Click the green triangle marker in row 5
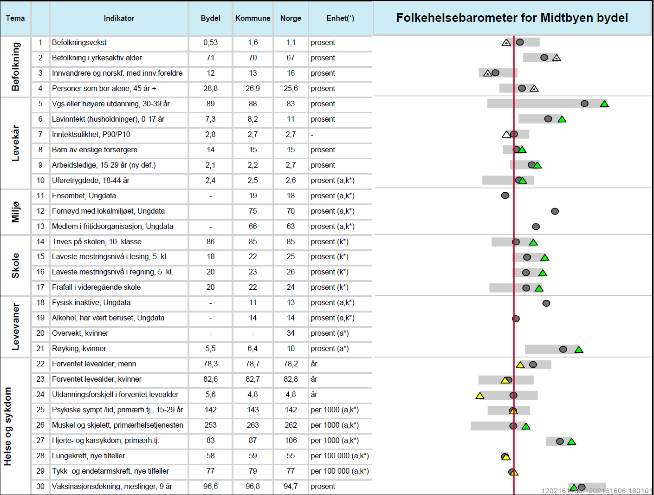This screenshot has width=654, height=495. click(x=604, y=104)
